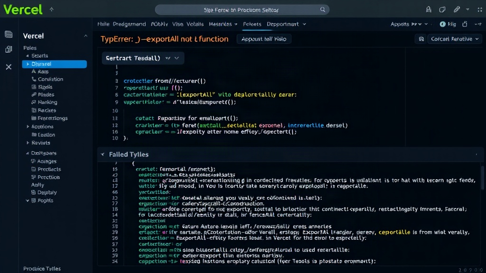Open the Volatls menu
Screen dimensions: 486x273
(195, 24)
